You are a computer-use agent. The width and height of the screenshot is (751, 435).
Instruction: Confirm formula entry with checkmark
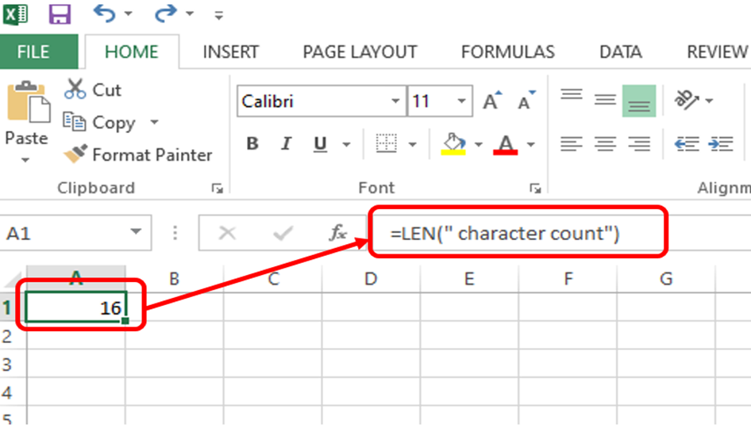(283, 233)
